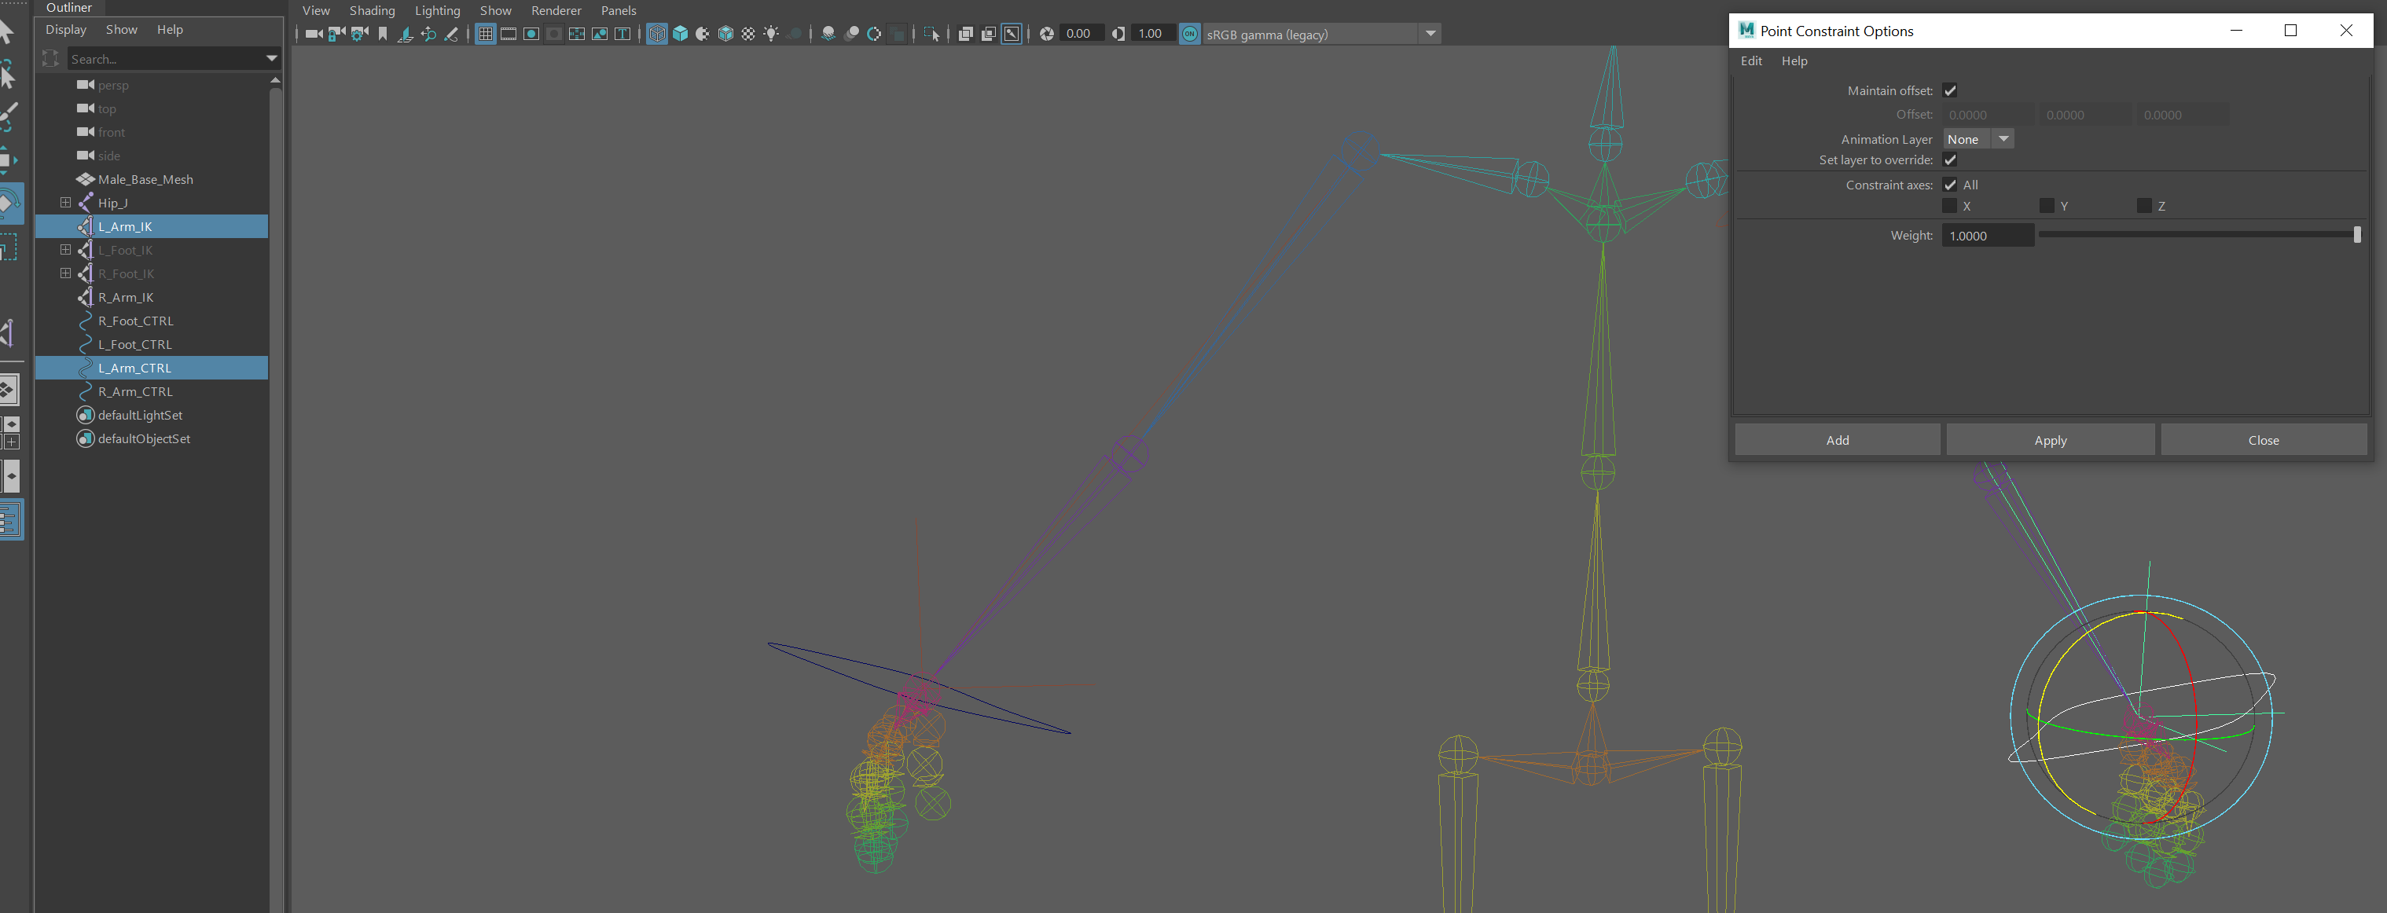This screenshot has width=2387, height=913.
Task: Click the Apply button
Action: click(2050, 440)
